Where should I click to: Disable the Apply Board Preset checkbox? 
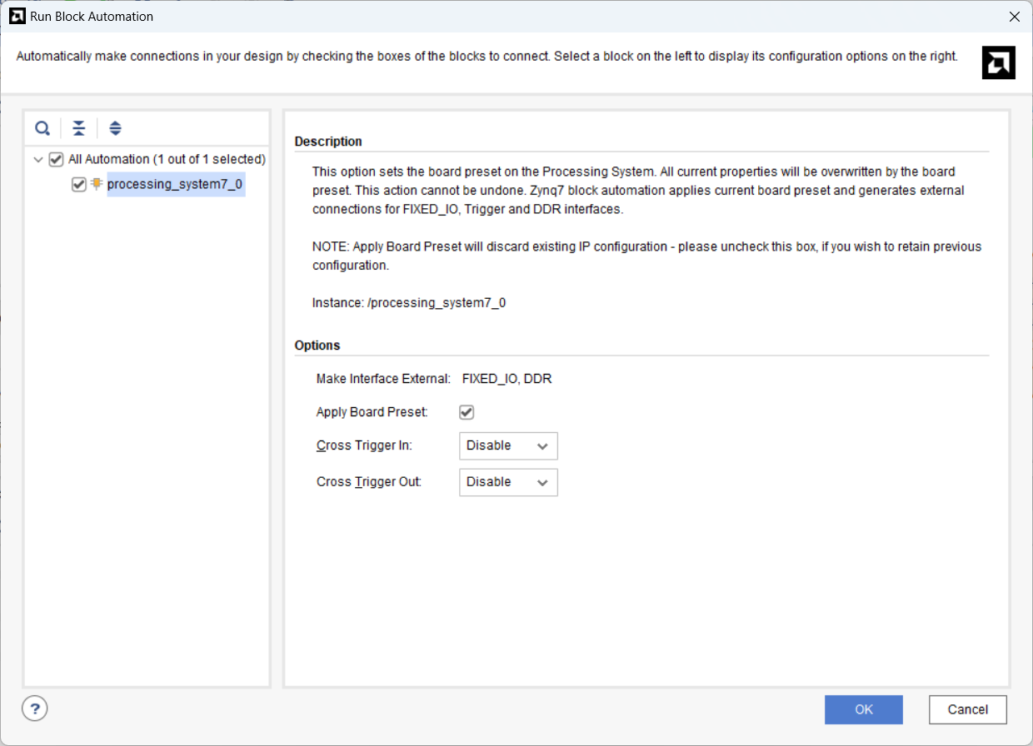tap(467, 412)
